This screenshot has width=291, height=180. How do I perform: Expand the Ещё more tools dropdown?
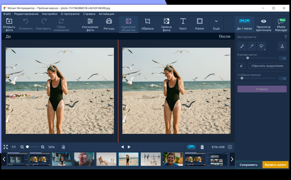(x=216, y=24)
